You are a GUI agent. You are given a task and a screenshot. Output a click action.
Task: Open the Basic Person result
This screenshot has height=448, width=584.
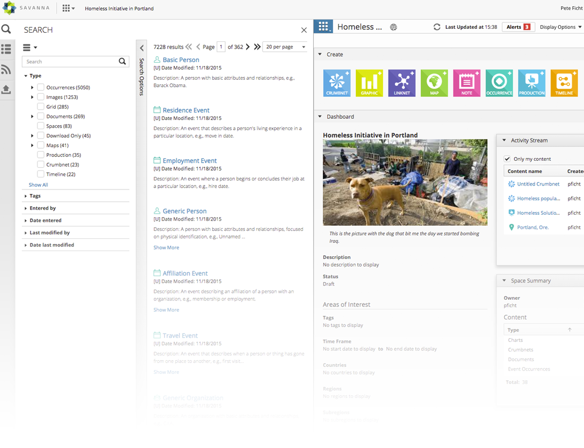[180, 60]
